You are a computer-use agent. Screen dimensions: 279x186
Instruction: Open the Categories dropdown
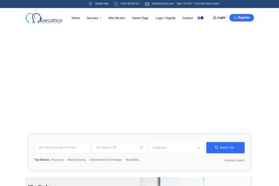(177, 147)
